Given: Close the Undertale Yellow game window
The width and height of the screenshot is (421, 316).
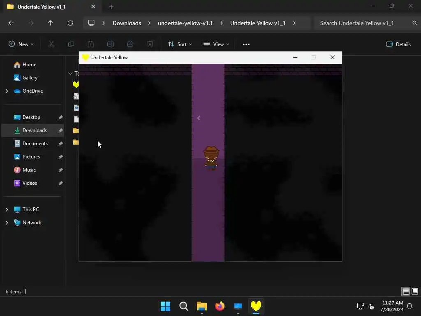Looking at the screenshot, I should click(x=332, y=58).
